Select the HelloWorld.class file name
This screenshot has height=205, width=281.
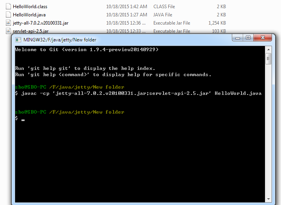coord(30,7)
